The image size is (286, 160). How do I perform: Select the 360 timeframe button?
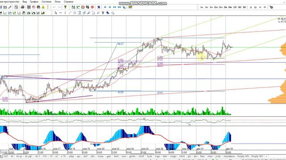point(244,7)
